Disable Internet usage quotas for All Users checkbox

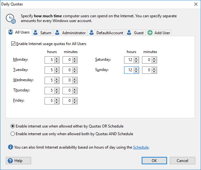tap(13, 44)
